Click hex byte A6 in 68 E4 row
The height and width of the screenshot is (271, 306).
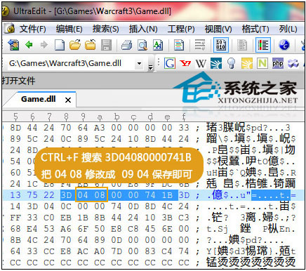point(66,229)
